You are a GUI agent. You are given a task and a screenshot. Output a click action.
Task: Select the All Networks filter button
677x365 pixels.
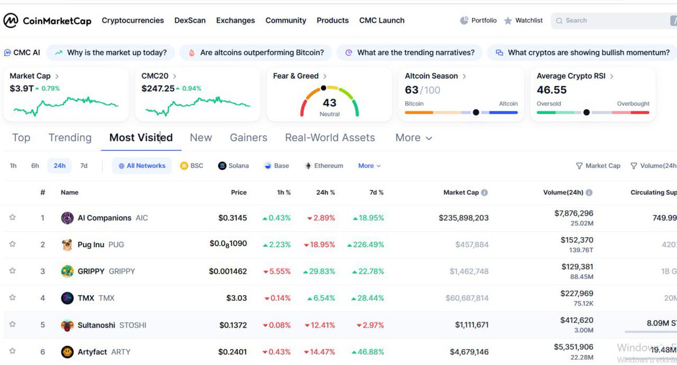142,166
